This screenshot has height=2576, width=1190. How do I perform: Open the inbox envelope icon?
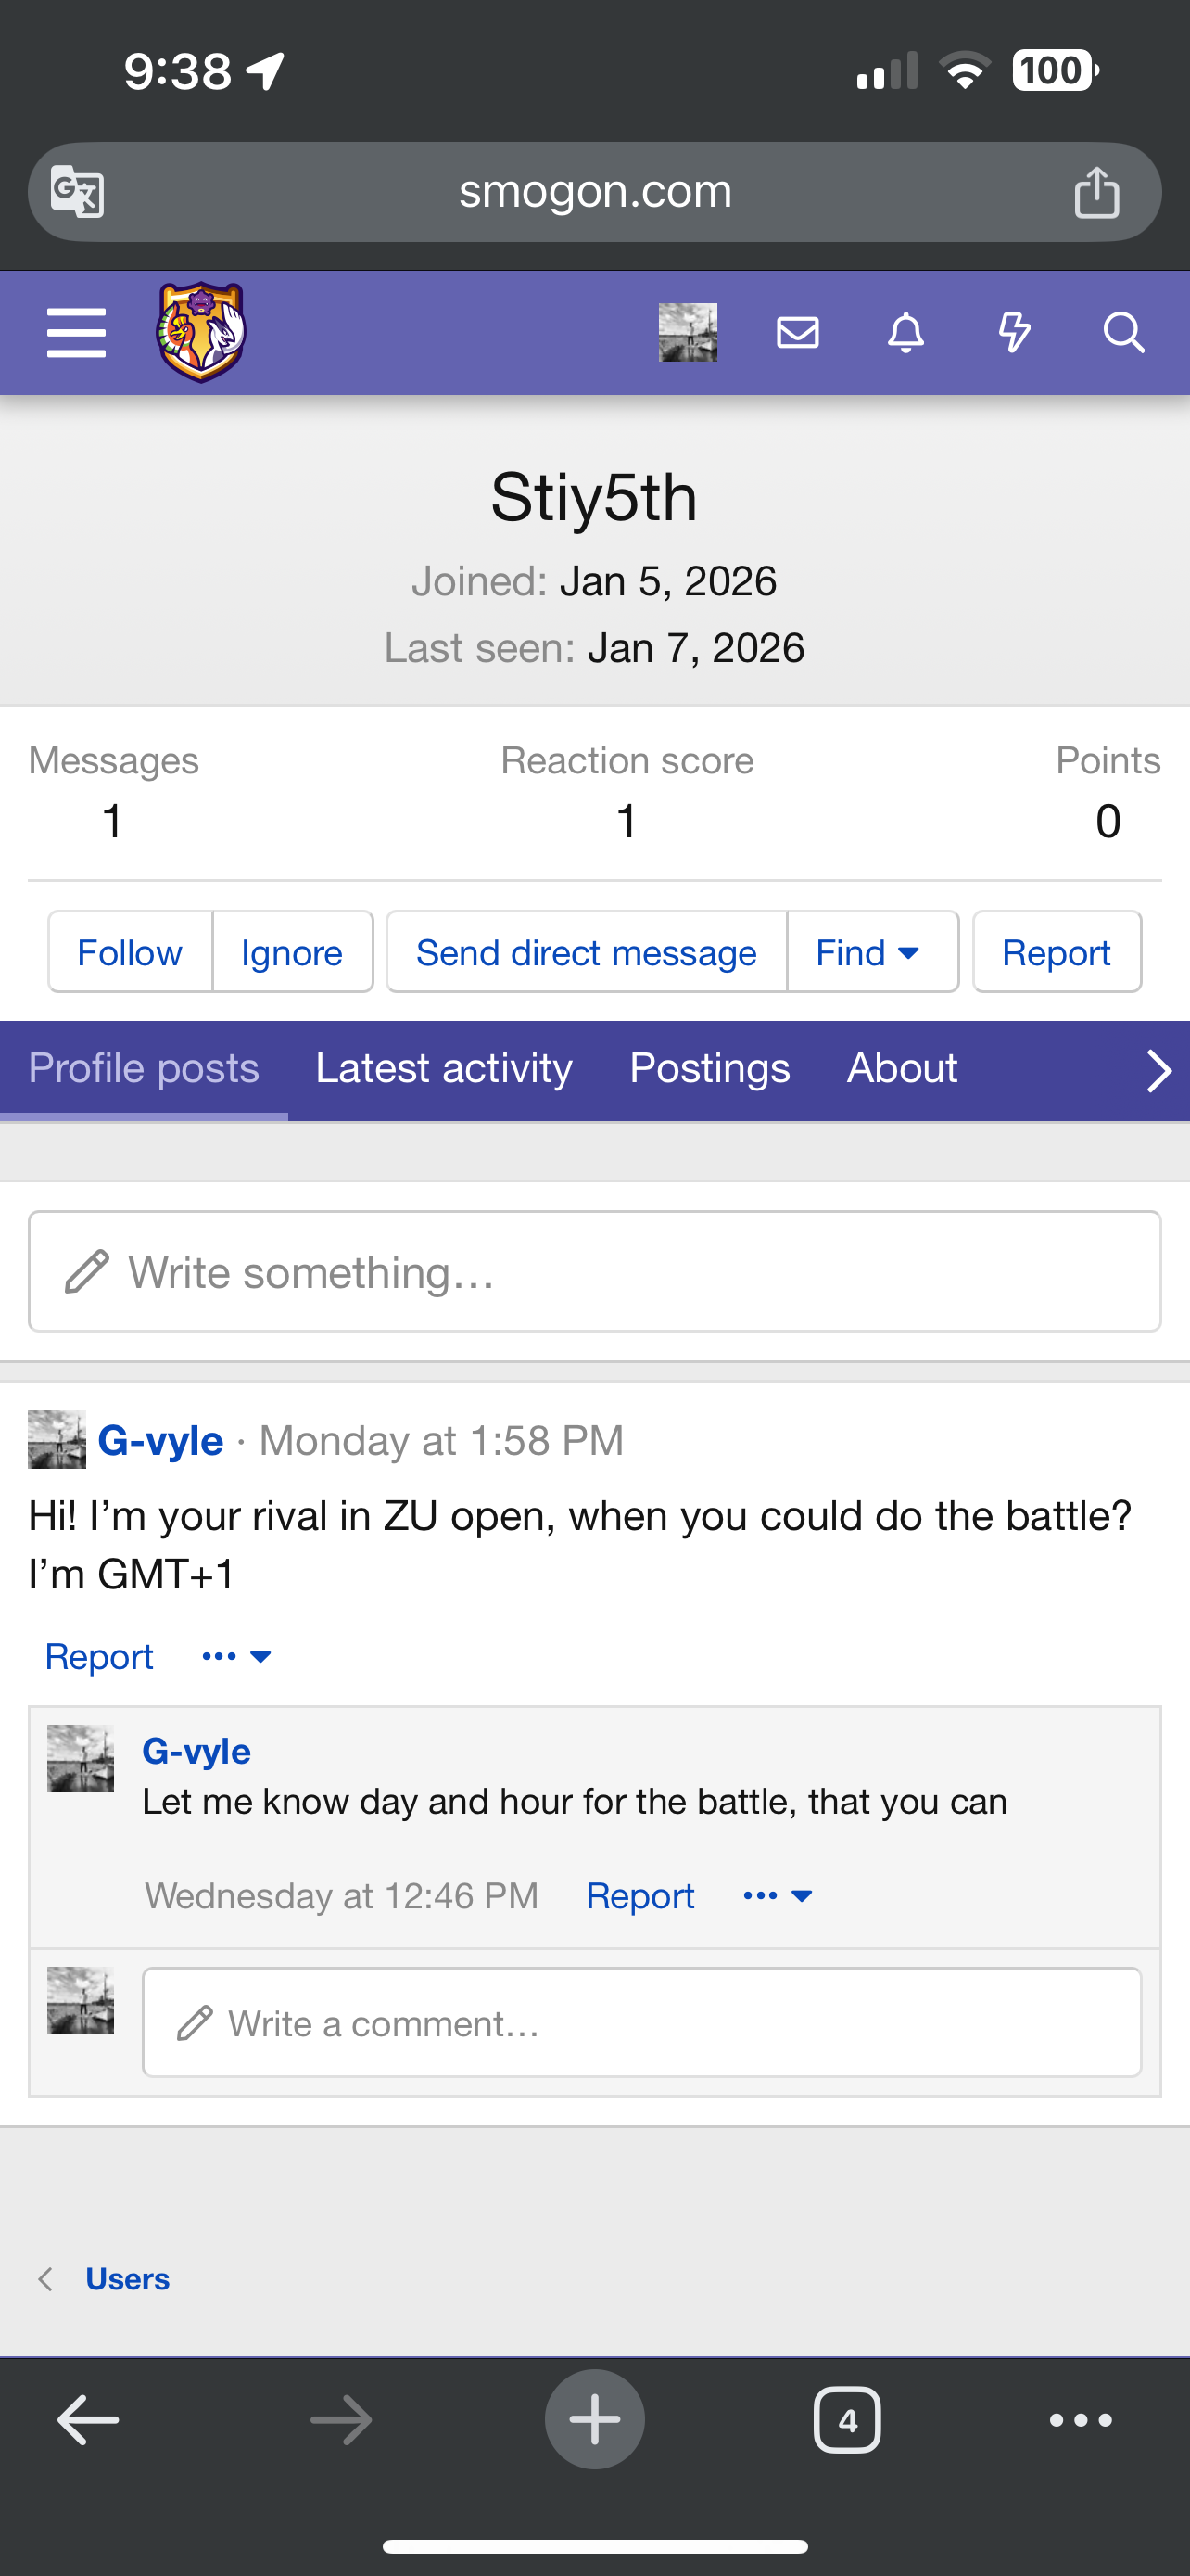[x=797, y=332]
